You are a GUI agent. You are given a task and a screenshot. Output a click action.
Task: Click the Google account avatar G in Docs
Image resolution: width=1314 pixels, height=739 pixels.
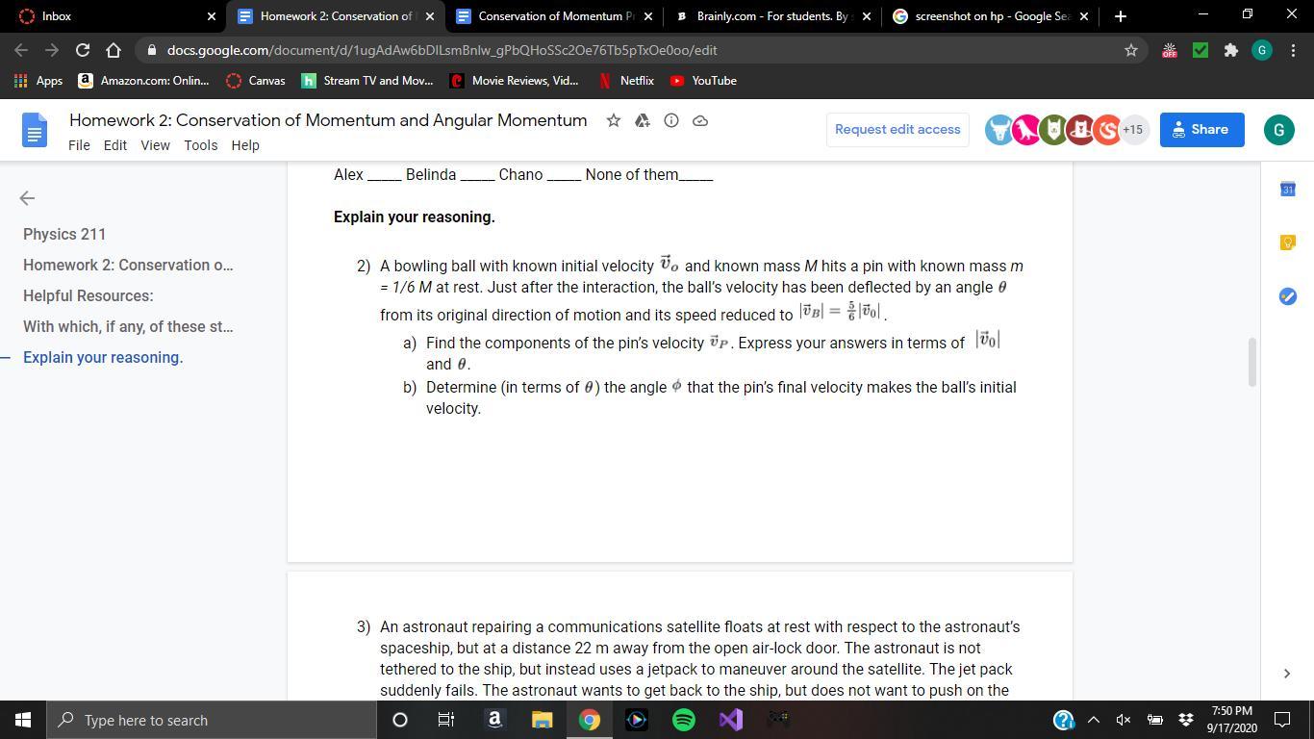[x=1278, y=130]
